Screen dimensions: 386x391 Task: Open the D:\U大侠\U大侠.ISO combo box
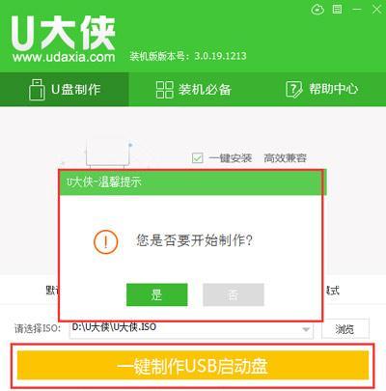coord(191,329)
